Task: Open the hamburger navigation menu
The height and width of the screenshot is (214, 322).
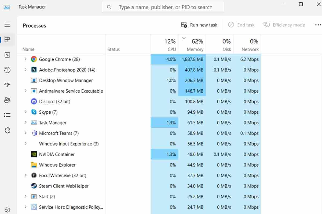Action: tap(7, 25)
